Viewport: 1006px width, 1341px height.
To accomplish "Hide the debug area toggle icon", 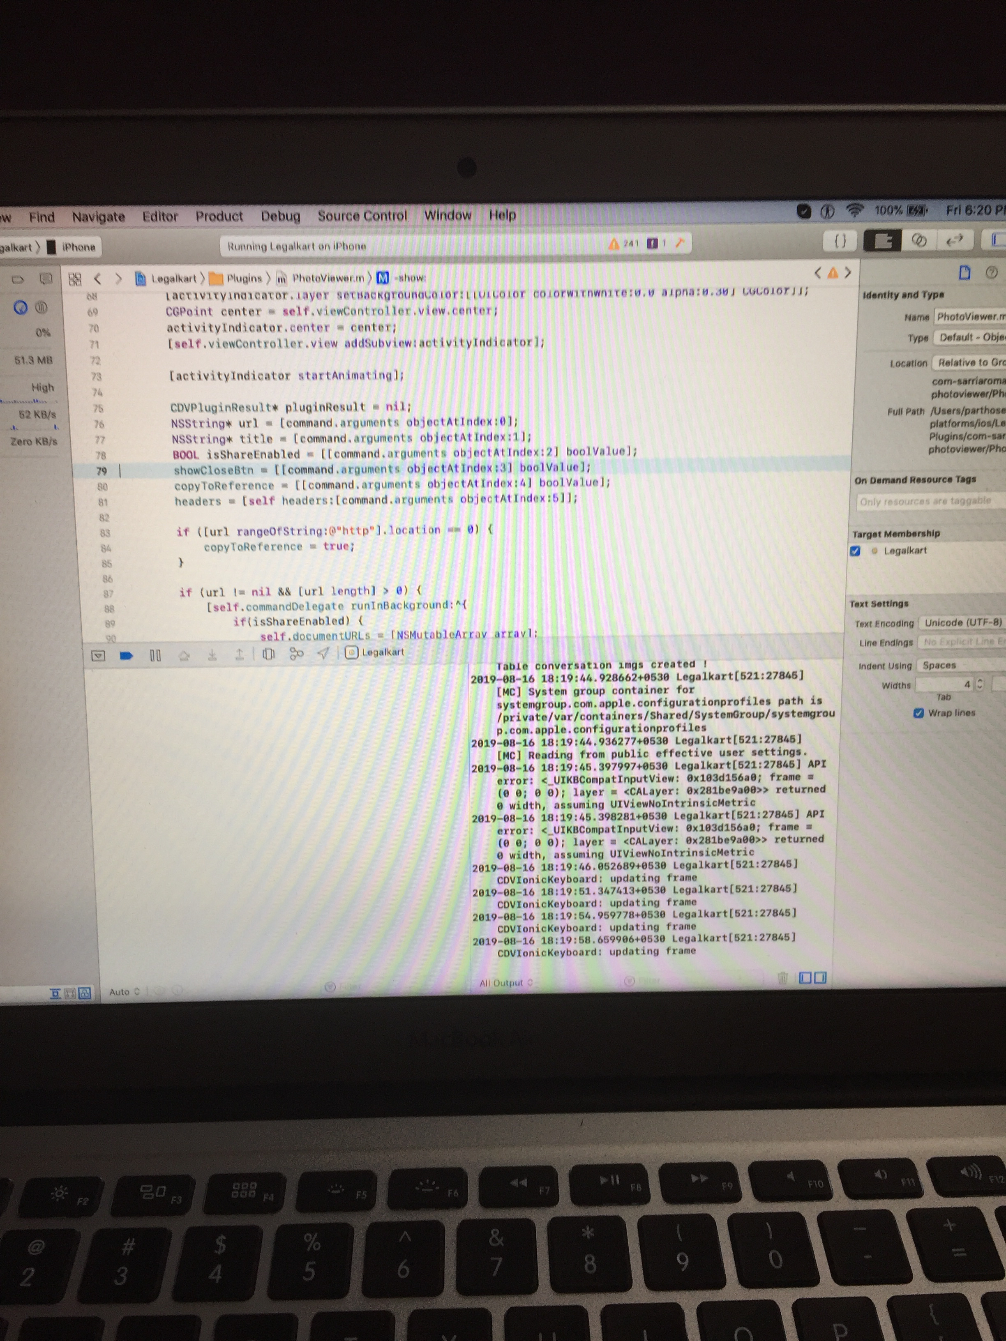I will (x=98, y=655).
